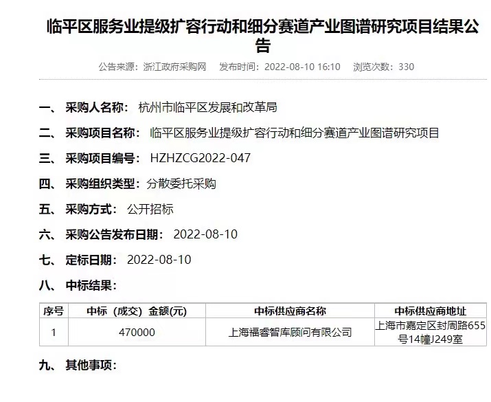The width and height of the screenshot is (491, 402).
Task: Click view count 330
Action: pyautogui.click(x=406, y=67)
